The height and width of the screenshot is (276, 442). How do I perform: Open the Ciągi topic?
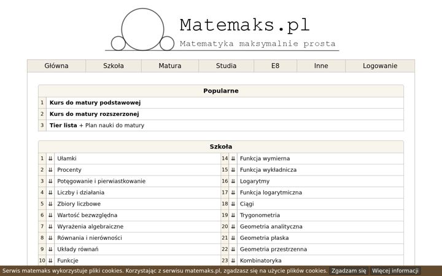(247, 204)
